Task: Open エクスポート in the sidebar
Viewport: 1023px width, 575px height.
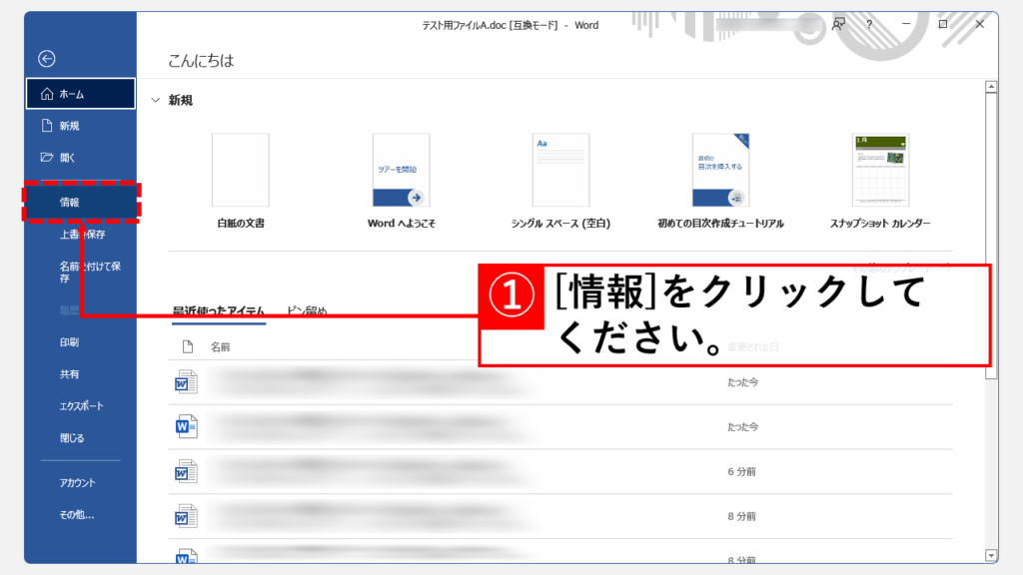Action: pos(81,406)
